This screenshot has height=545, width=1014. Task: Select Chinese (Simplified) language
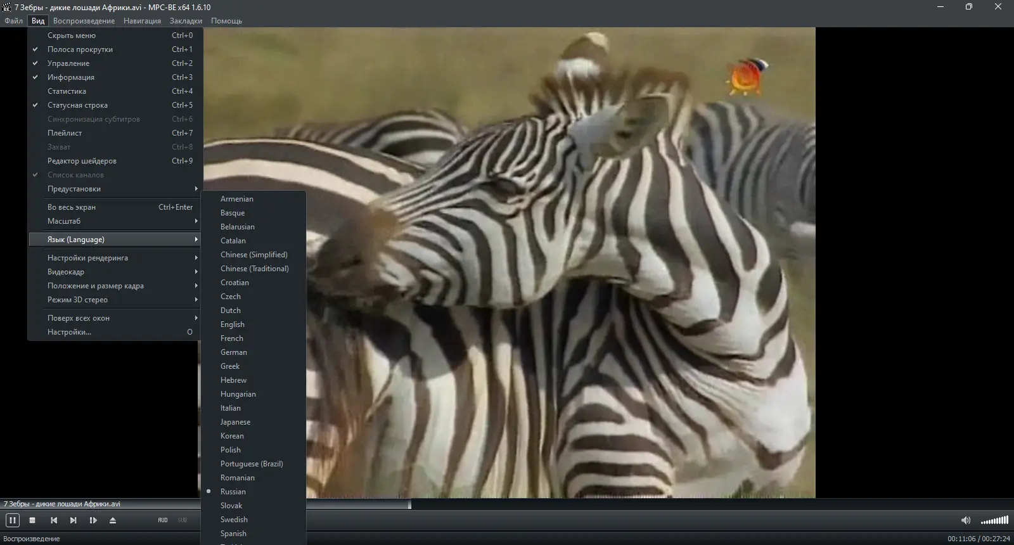(x=253, y=255)
